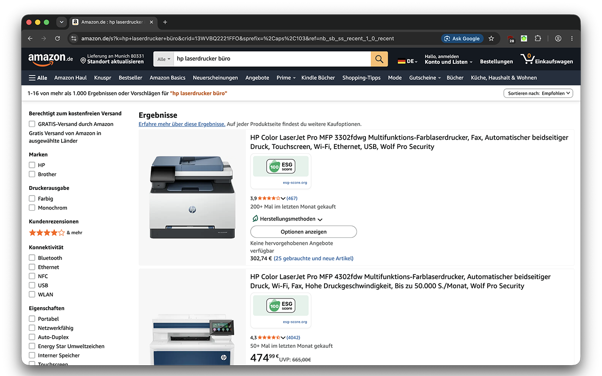Click the green extension icon in toolbar
Screen dimensions: 602x376
point(524,39)
